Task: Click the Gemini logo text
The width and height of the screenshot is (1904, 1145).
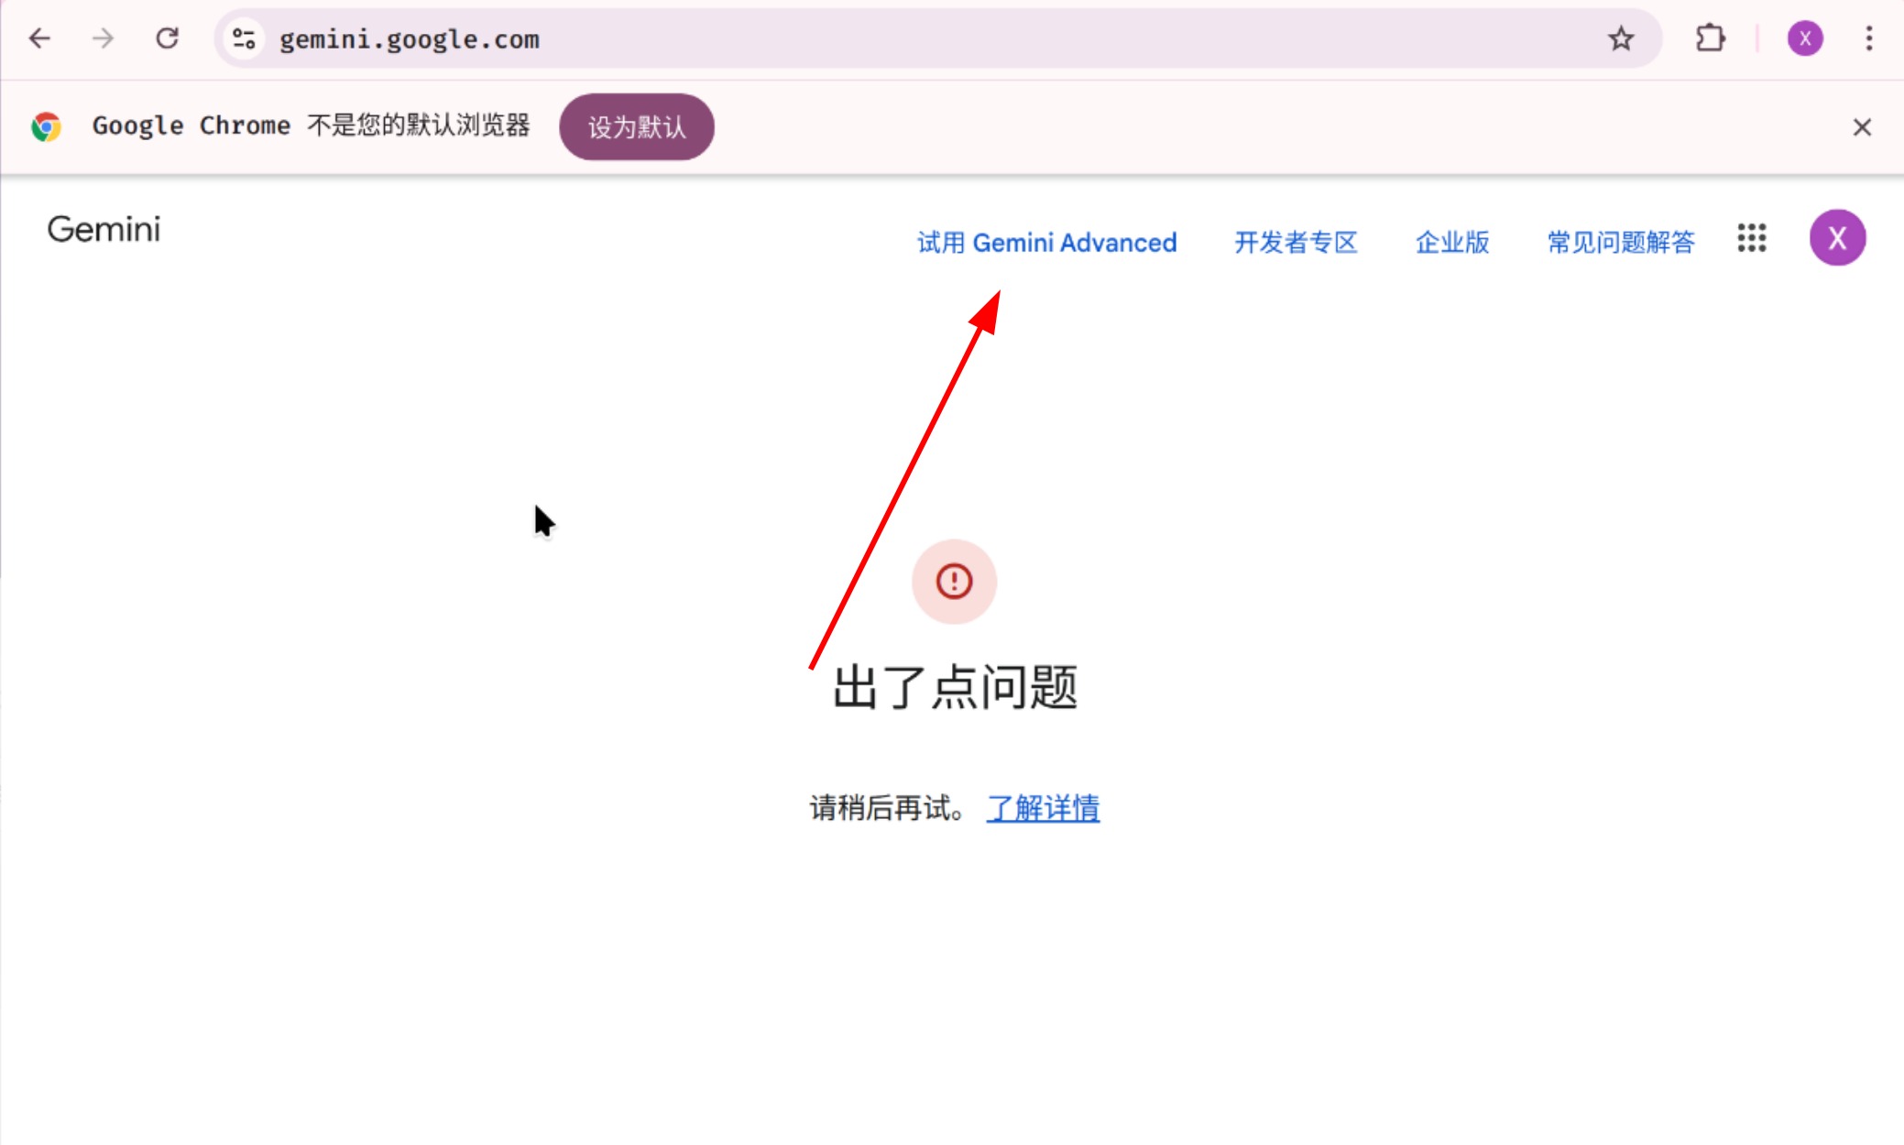Action: 104,230
